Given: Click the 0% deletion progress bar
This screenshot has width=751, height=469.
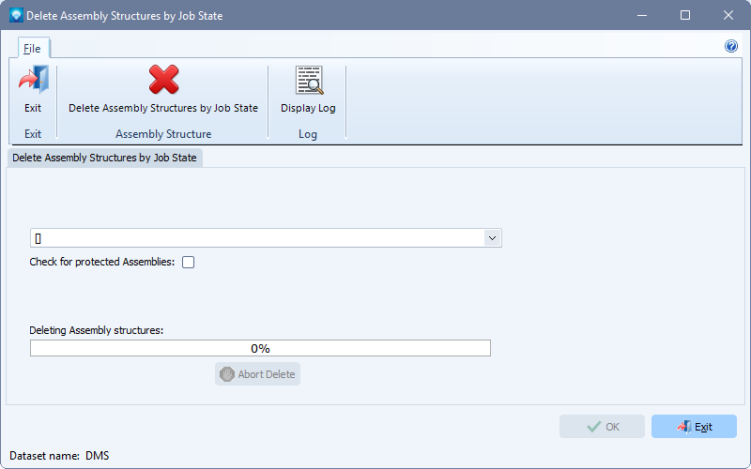Looking at the screenshot, I should 260,348.
